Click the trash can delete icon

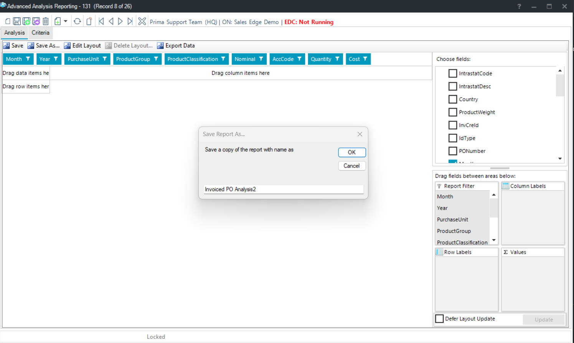pyautogui.click(x=46, y=21)
